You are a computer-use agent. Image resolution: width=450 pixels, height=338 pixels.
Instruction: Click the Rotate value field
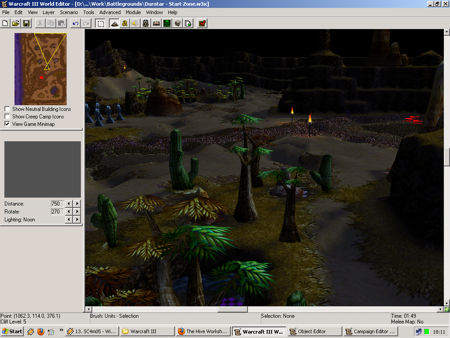click(x=57, y=212)
